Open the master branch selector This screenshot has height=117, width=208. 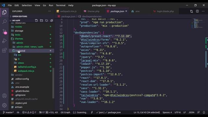(8, 112)
